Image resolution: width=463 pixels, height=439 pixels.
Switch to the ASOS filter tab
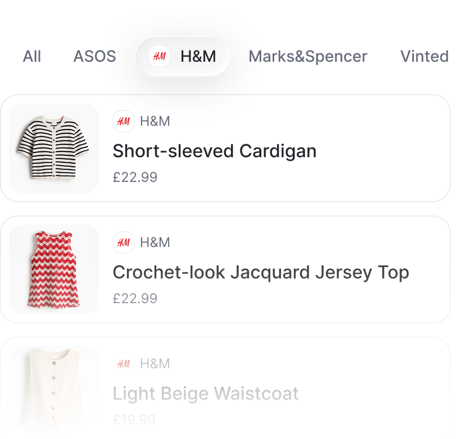coord(94,56)
